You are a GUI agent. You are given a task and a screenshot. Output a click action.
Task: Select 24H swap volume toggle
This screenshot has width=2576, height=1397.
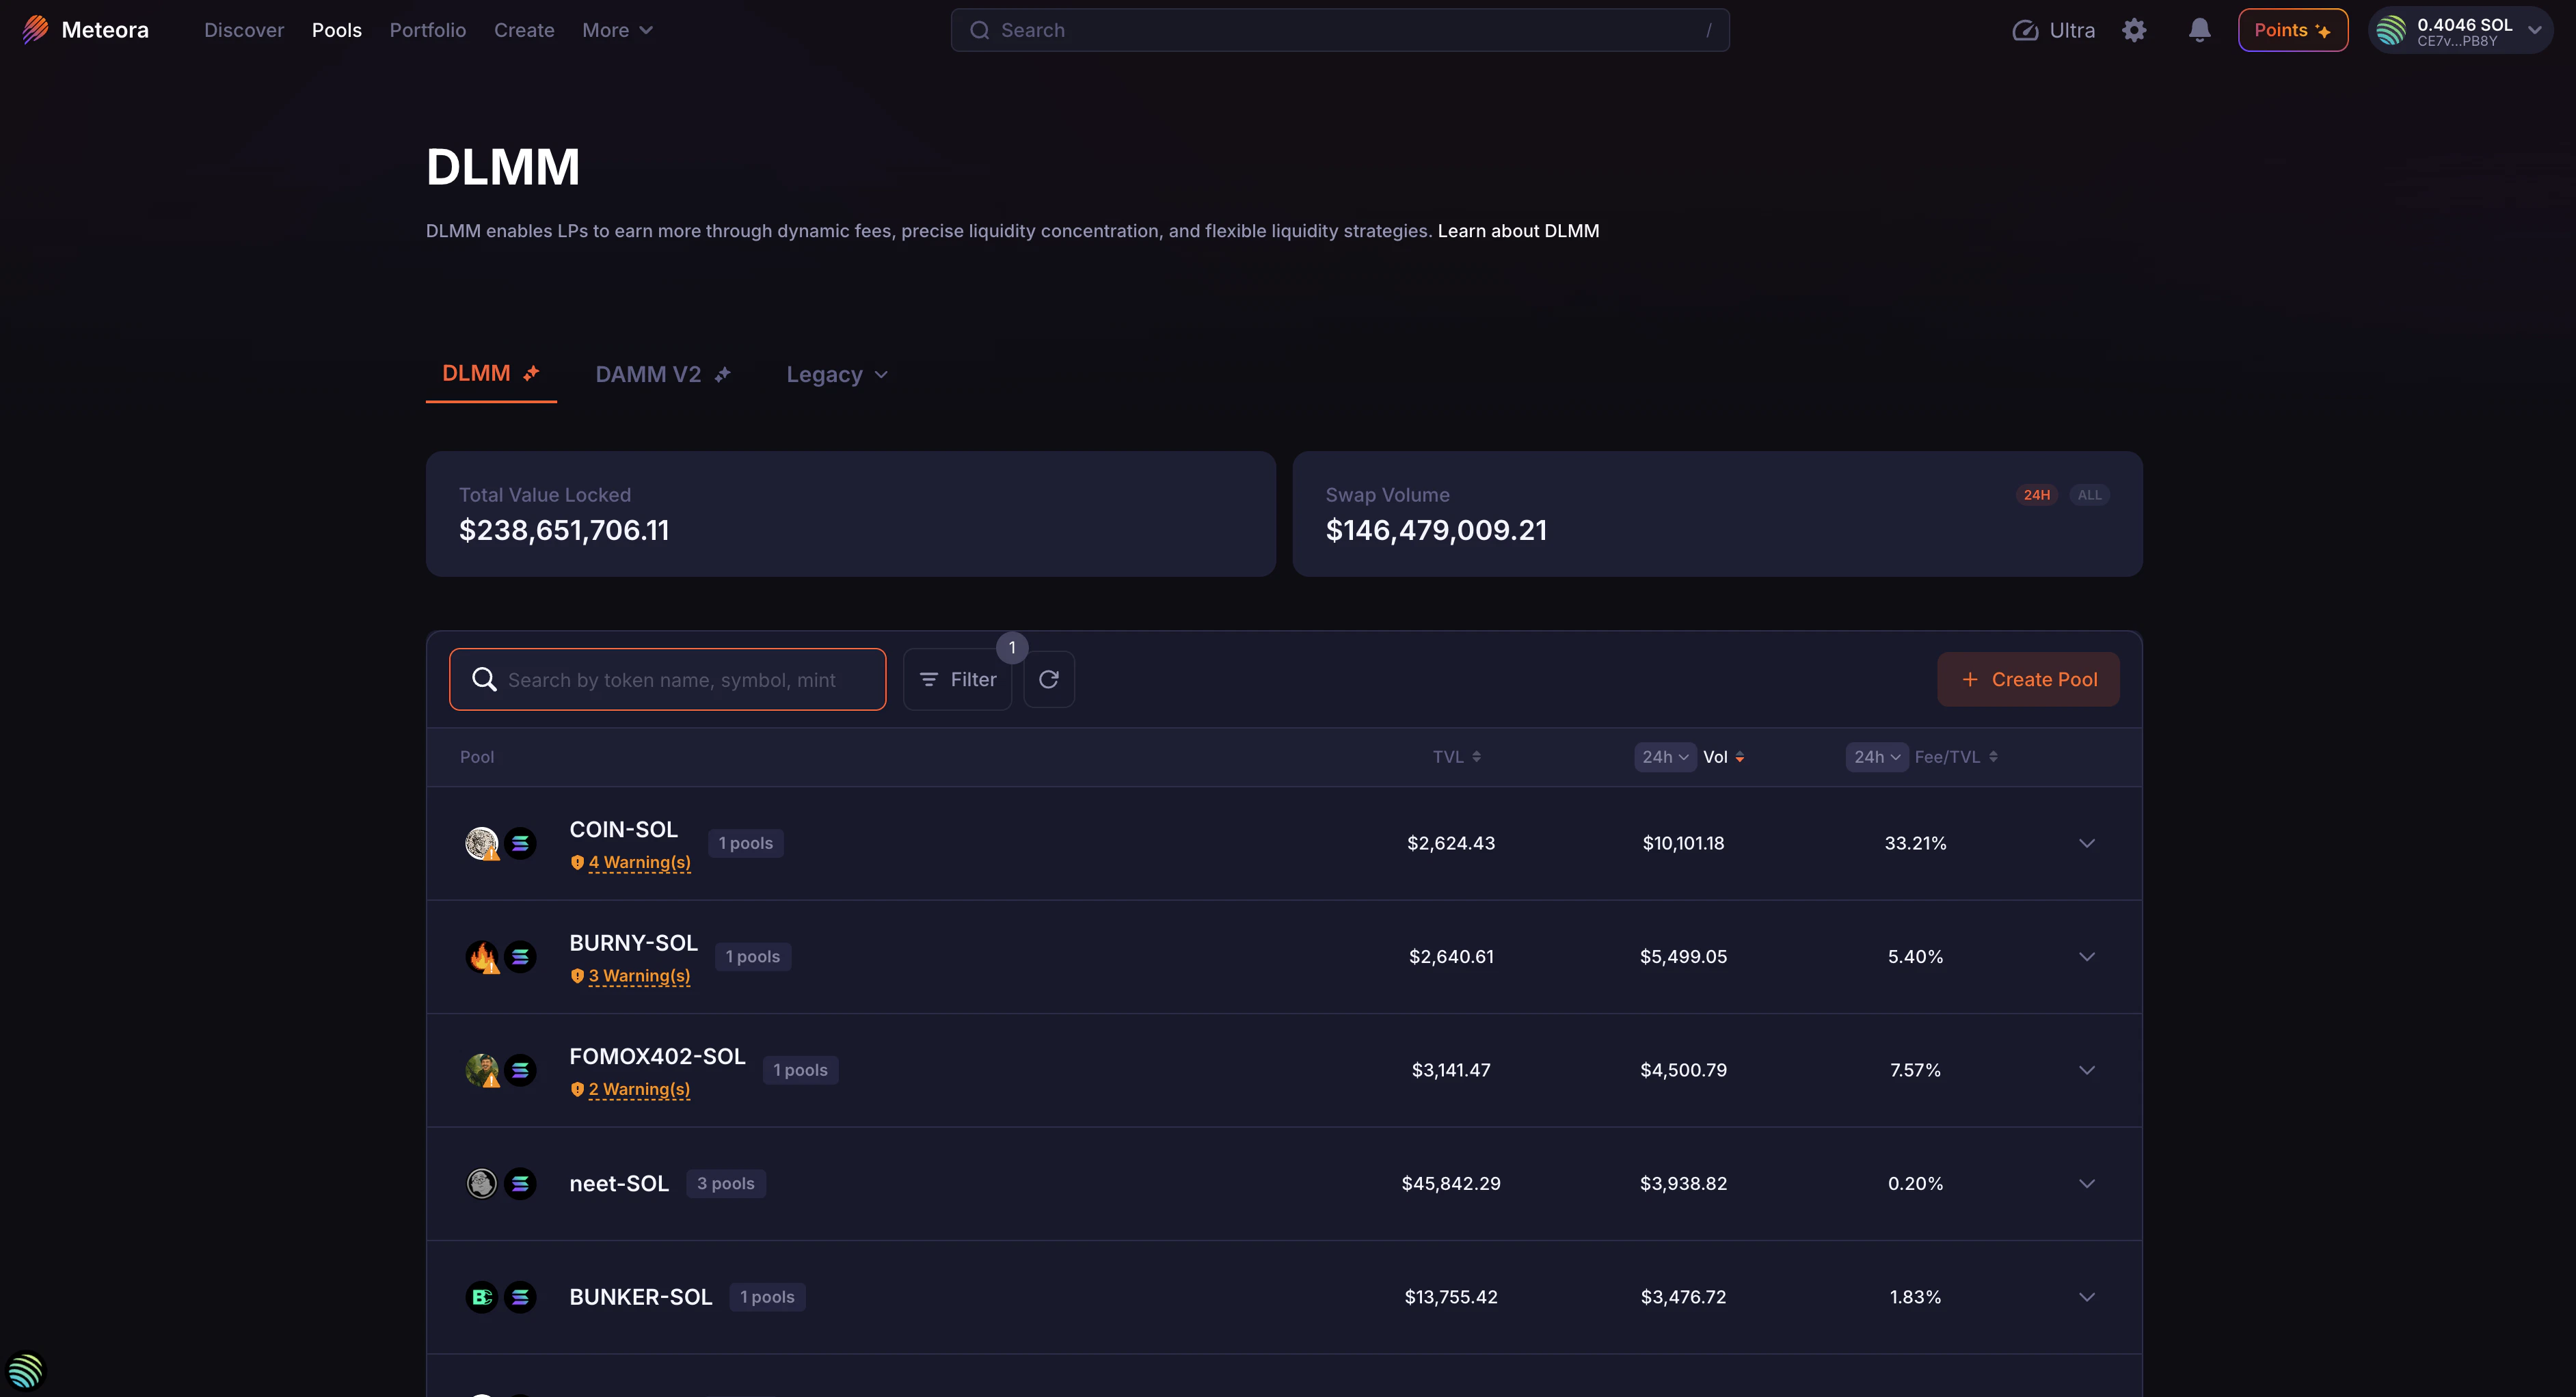(x=2037, y=495)
